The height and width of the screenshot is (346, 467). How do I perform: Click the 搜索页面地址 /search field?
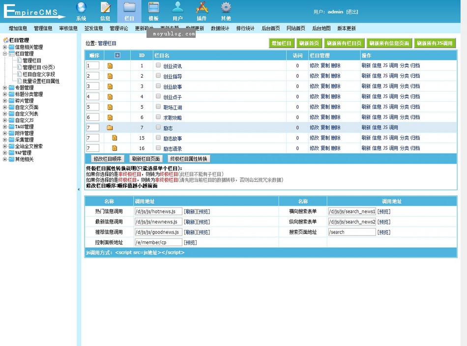tap(352, 232)
